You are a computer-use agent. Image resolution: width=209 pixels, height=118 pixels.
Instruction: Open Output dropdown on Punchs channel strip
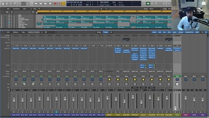(143, 71)
